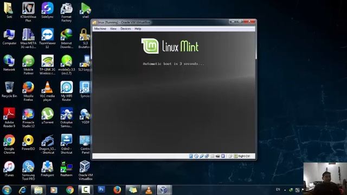Select the Pinnacle Studio 12 desktop icon
The image size is (347, 195).
tap(28, 118)
